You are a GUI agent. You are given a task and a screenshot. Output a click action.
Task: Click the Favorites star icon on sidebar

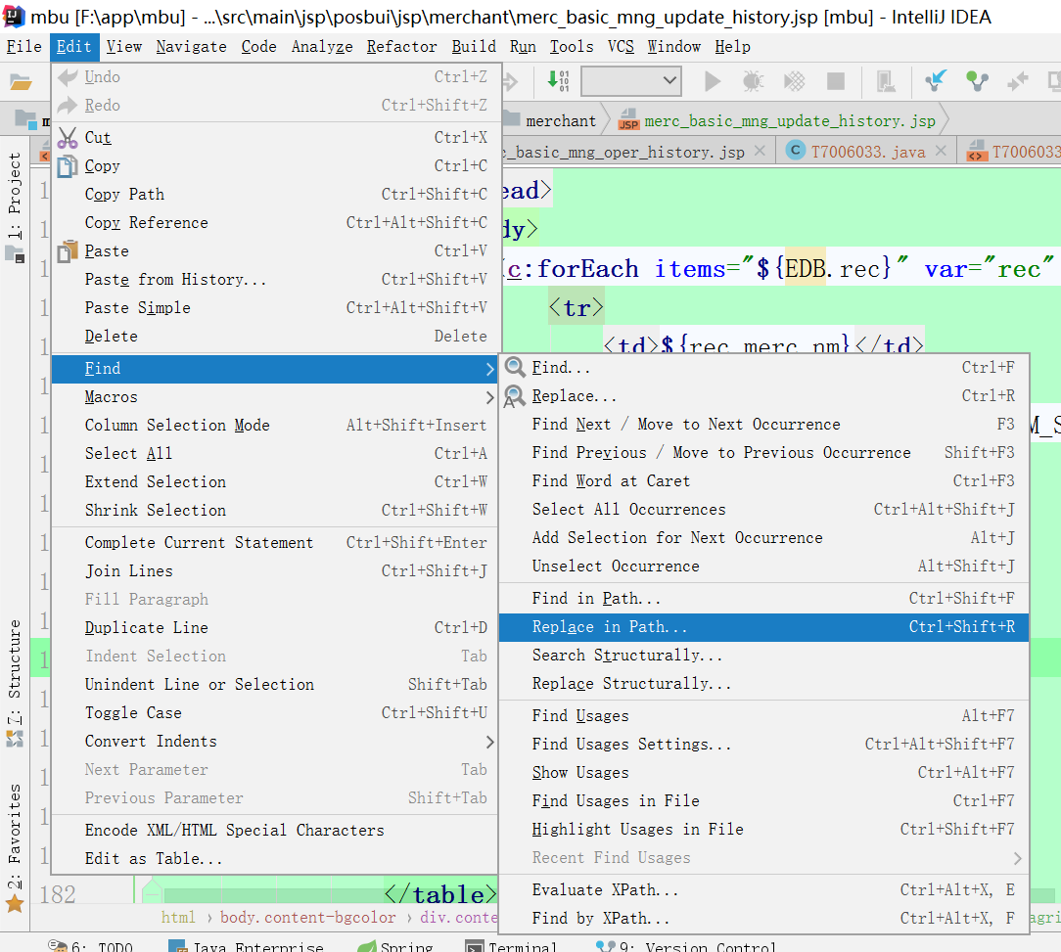[15, 904]
